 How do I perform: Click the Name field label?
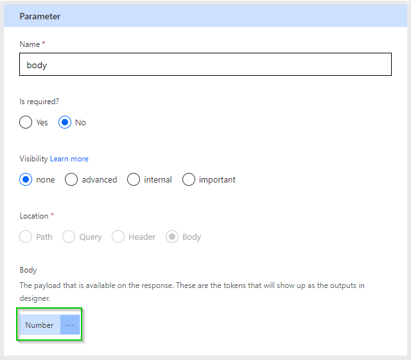(30, 44)
